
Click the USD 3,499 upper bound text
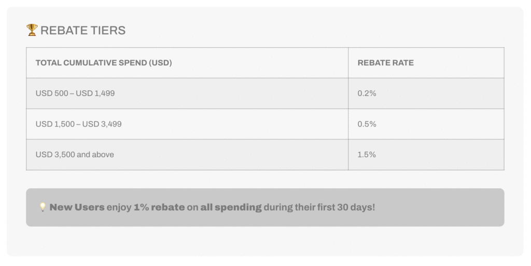pyautogui.click(x=102, y=124)
